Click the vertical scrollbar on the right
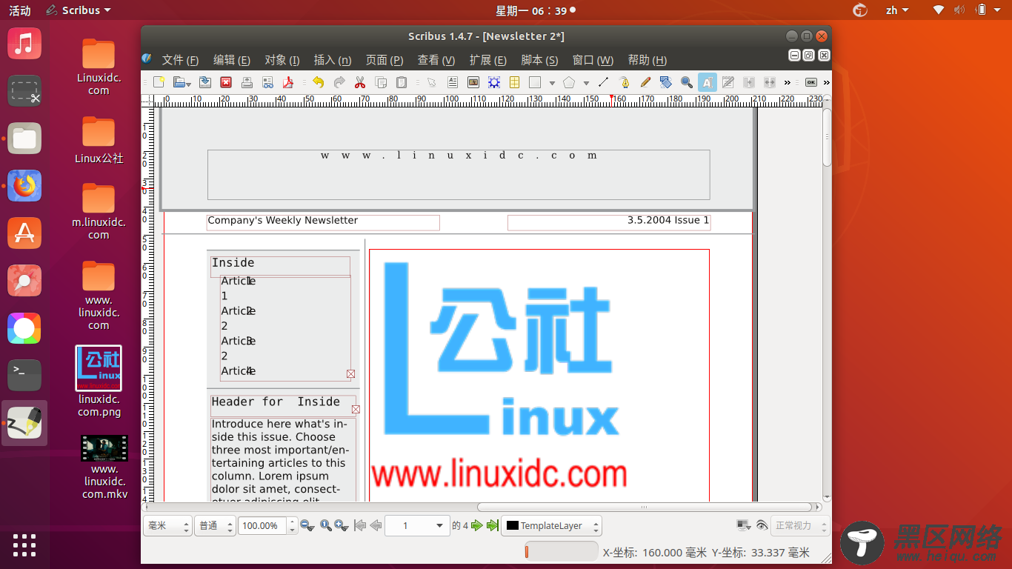This screenshot has width=1012, height=569. coord(827,138)
